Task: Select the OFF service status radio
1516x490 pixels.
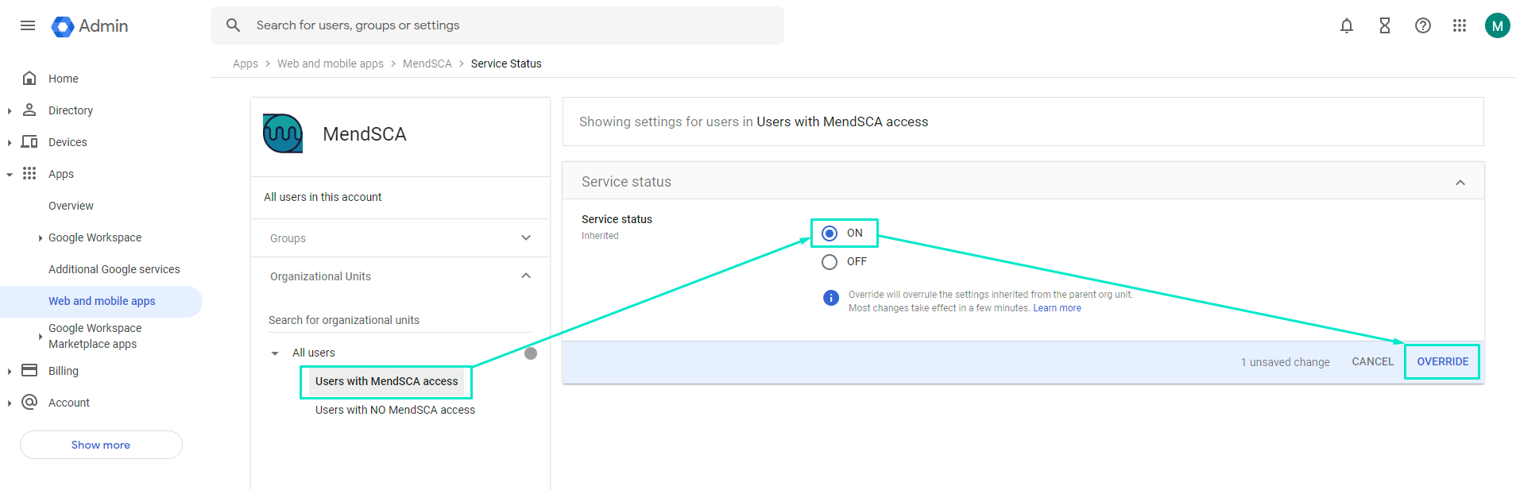Action: (830, 262)
